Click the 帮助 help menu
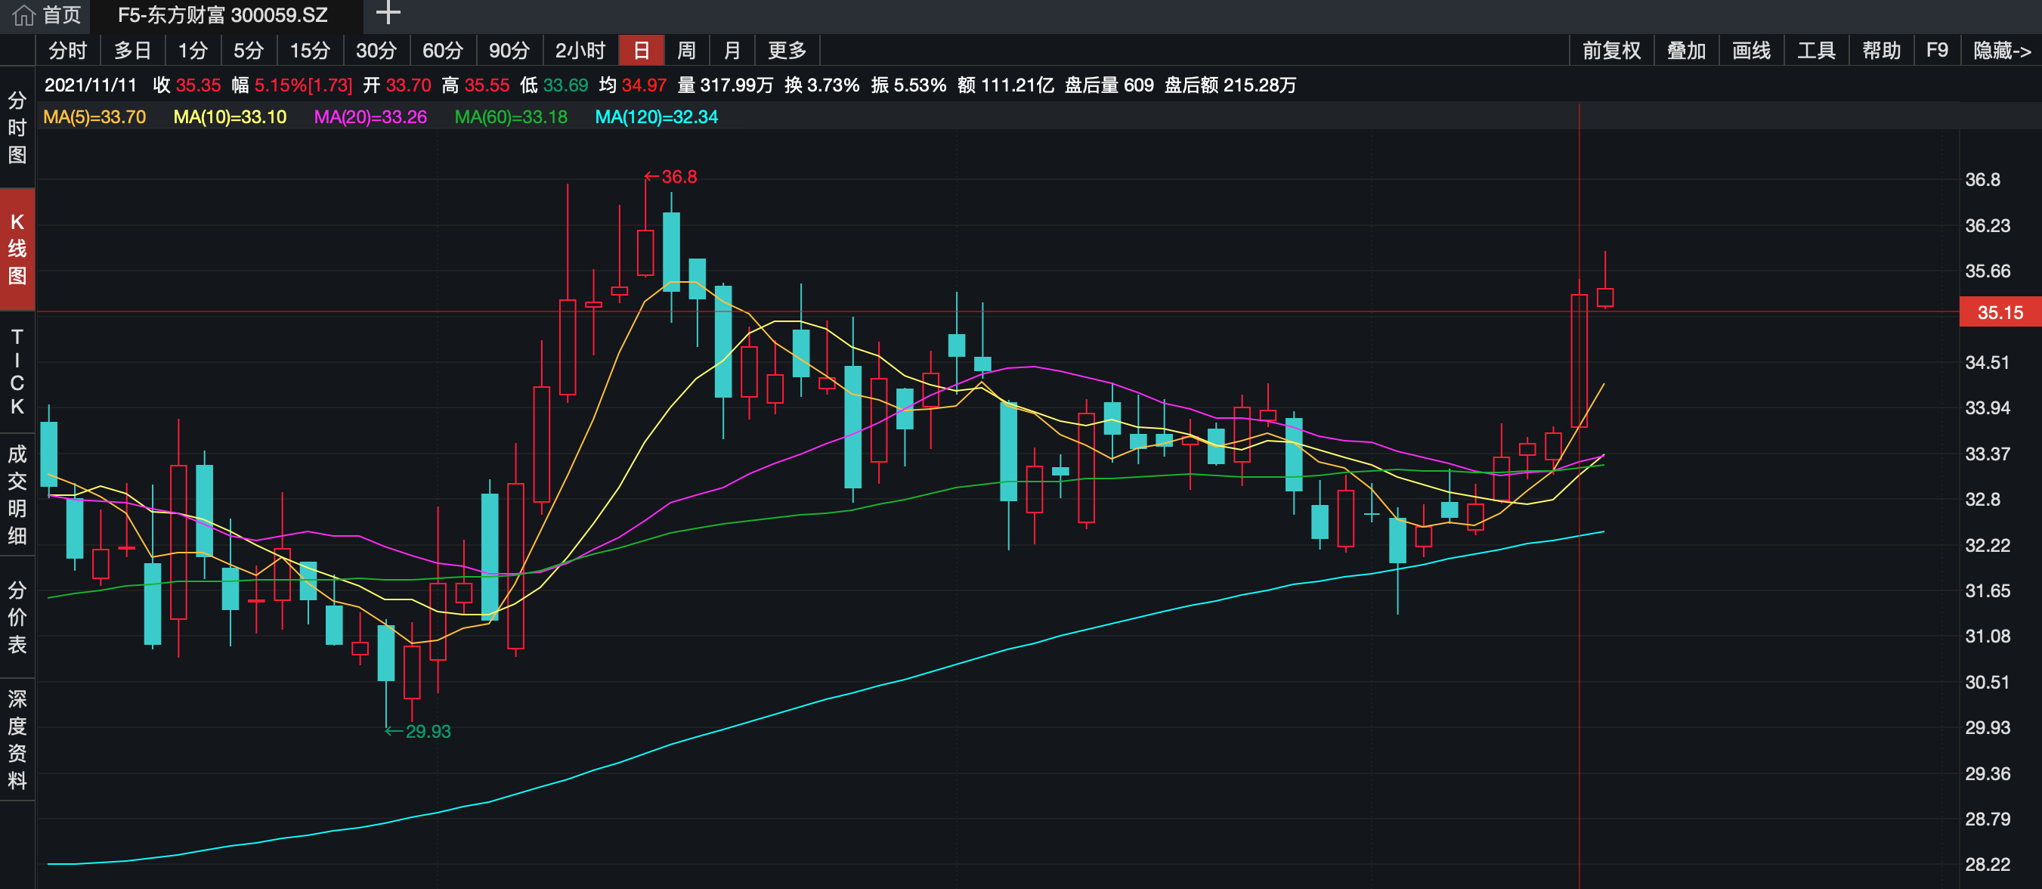 pos(1880,51)
